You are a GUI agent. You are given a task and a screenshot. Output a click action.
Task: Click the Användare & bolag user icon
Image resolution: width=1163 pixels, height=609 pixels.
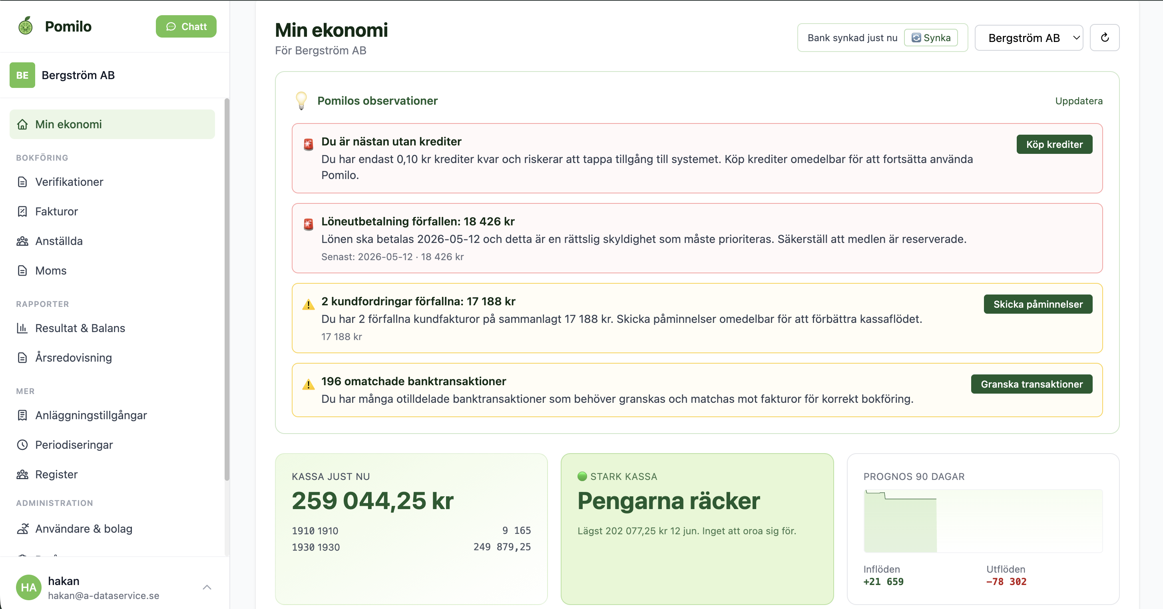22,529
